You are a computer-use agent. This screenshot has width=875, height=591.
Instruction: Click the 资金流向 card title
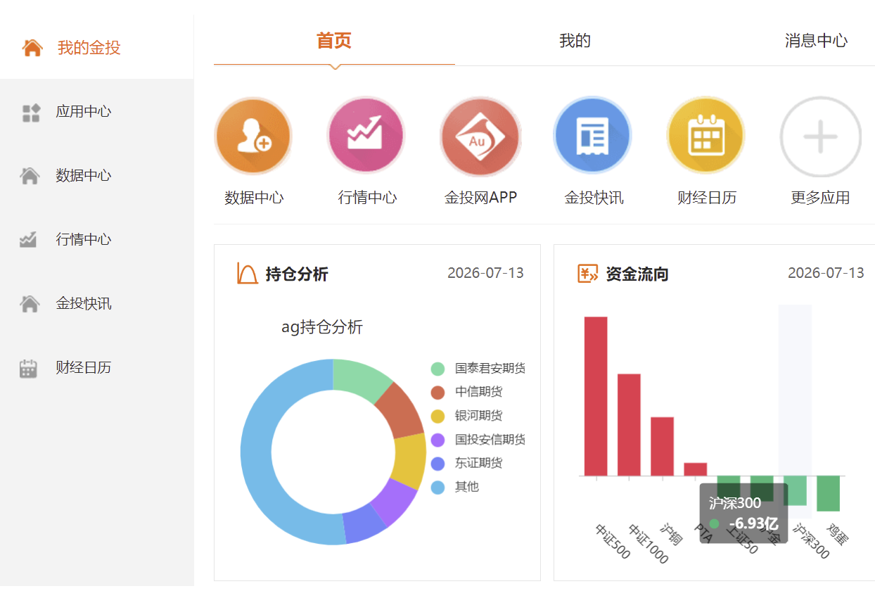click(x=637, y=274)
